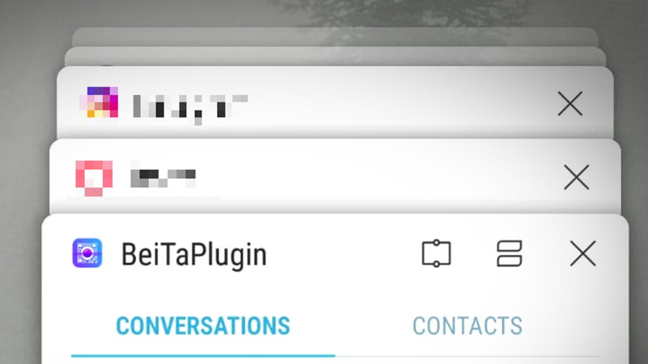Select the second faded card behind multicolor card

point(335,56)
